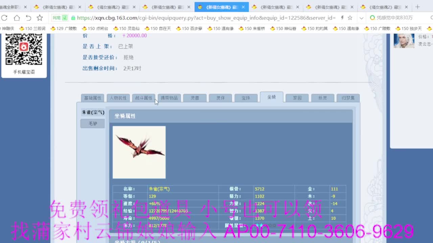This screenshot has width=433, height=243.
Task: Open the 150 灵岛仙 bookmark
Action: 126,29
